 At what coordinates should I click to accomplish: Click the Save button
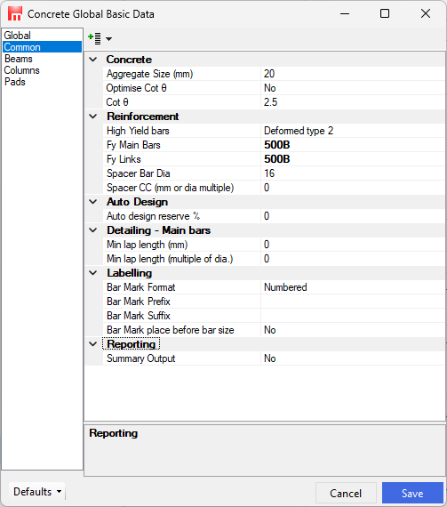click(412, 493)
